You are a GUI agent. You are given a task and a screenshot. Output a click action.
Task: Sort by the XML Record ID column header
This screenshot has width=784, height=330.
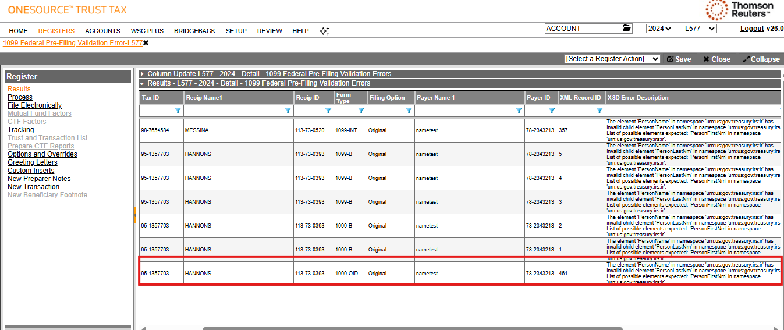(580, 98)
